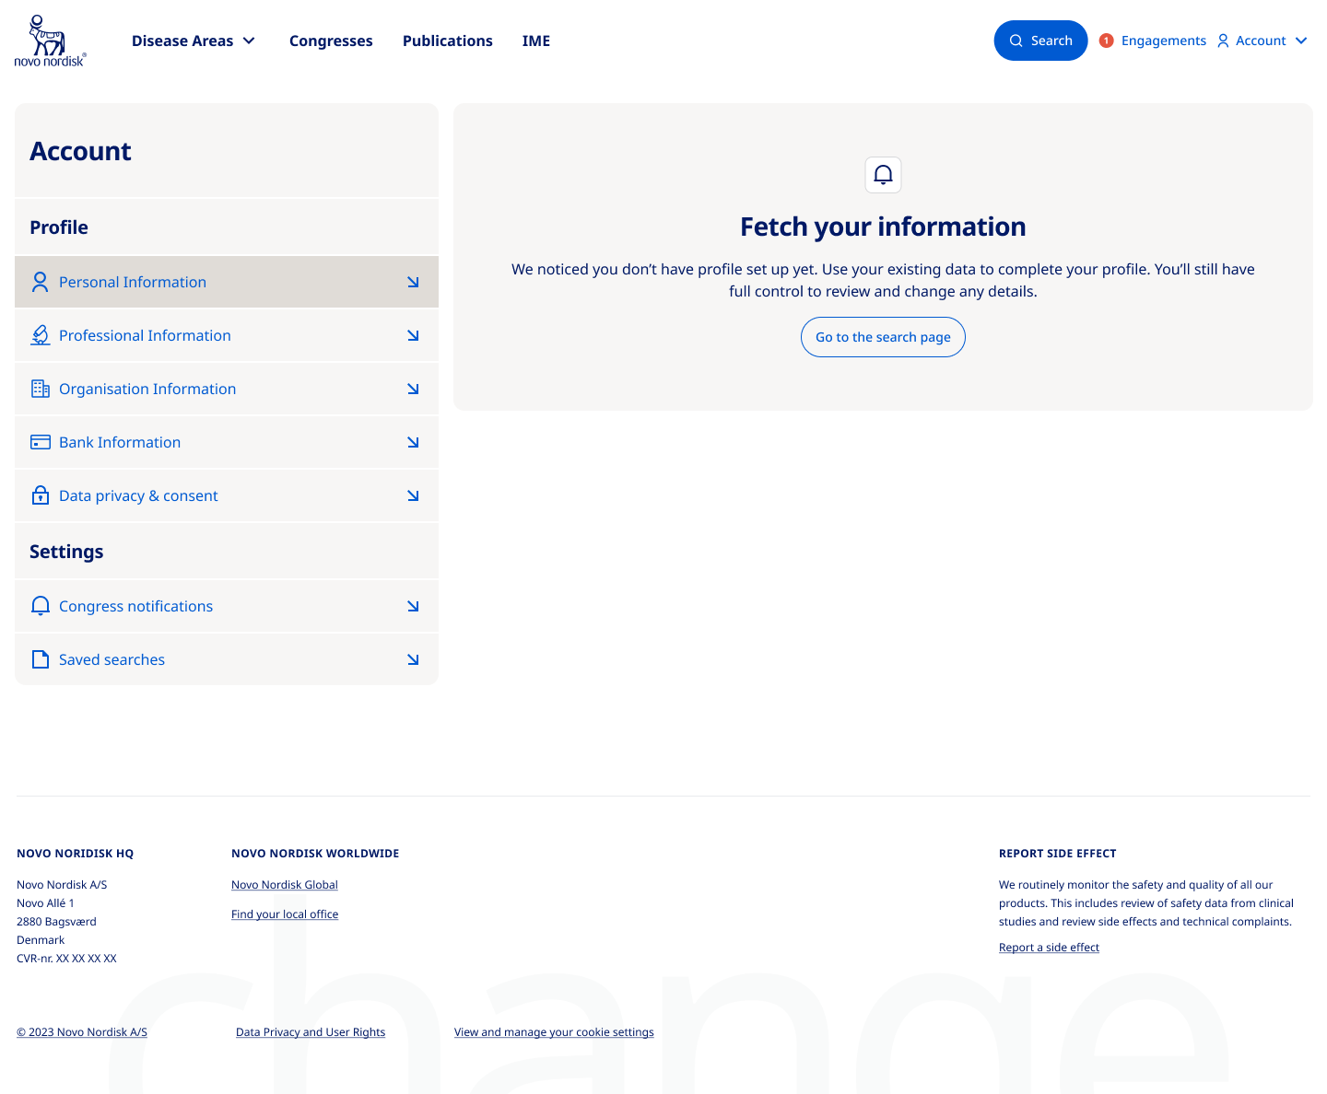This screenshot has width=1327, height=1094.
Task: Open the Account menu in header
Action: point(1262,41)
